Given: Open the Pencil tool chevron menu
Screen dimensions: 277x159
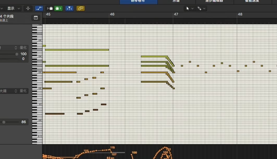Looking at the screenshot, I should [x=204, y=9].
